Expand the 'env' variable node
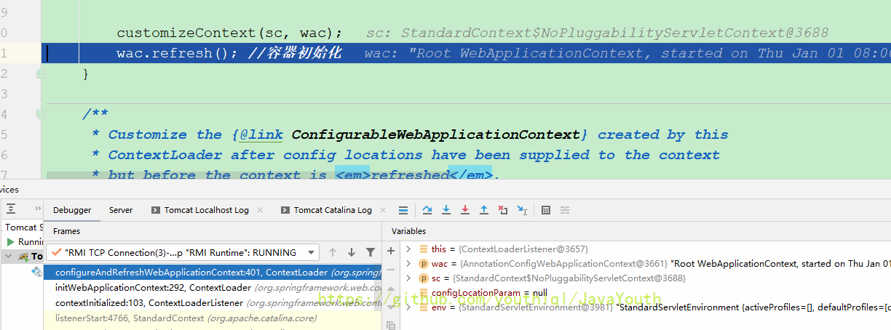Viewport: 891px width, 330px height. tap(408, 307)
